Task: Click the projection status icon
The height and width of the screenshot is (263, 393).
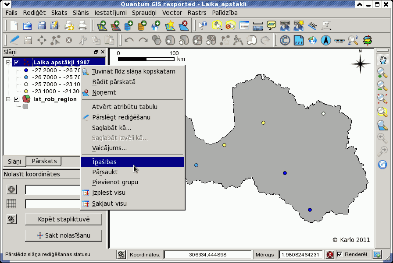Action: click(x=377, y=255)
